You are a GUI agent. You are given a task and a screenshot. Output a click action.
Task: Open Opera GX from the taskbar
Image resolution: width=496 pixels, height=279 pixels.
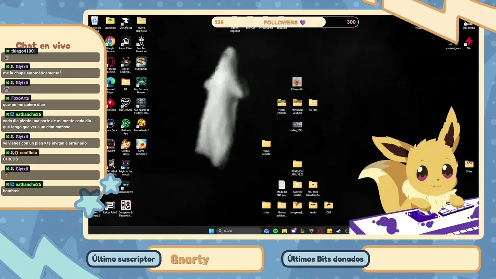pyautogui.click(x=320, y=231)
